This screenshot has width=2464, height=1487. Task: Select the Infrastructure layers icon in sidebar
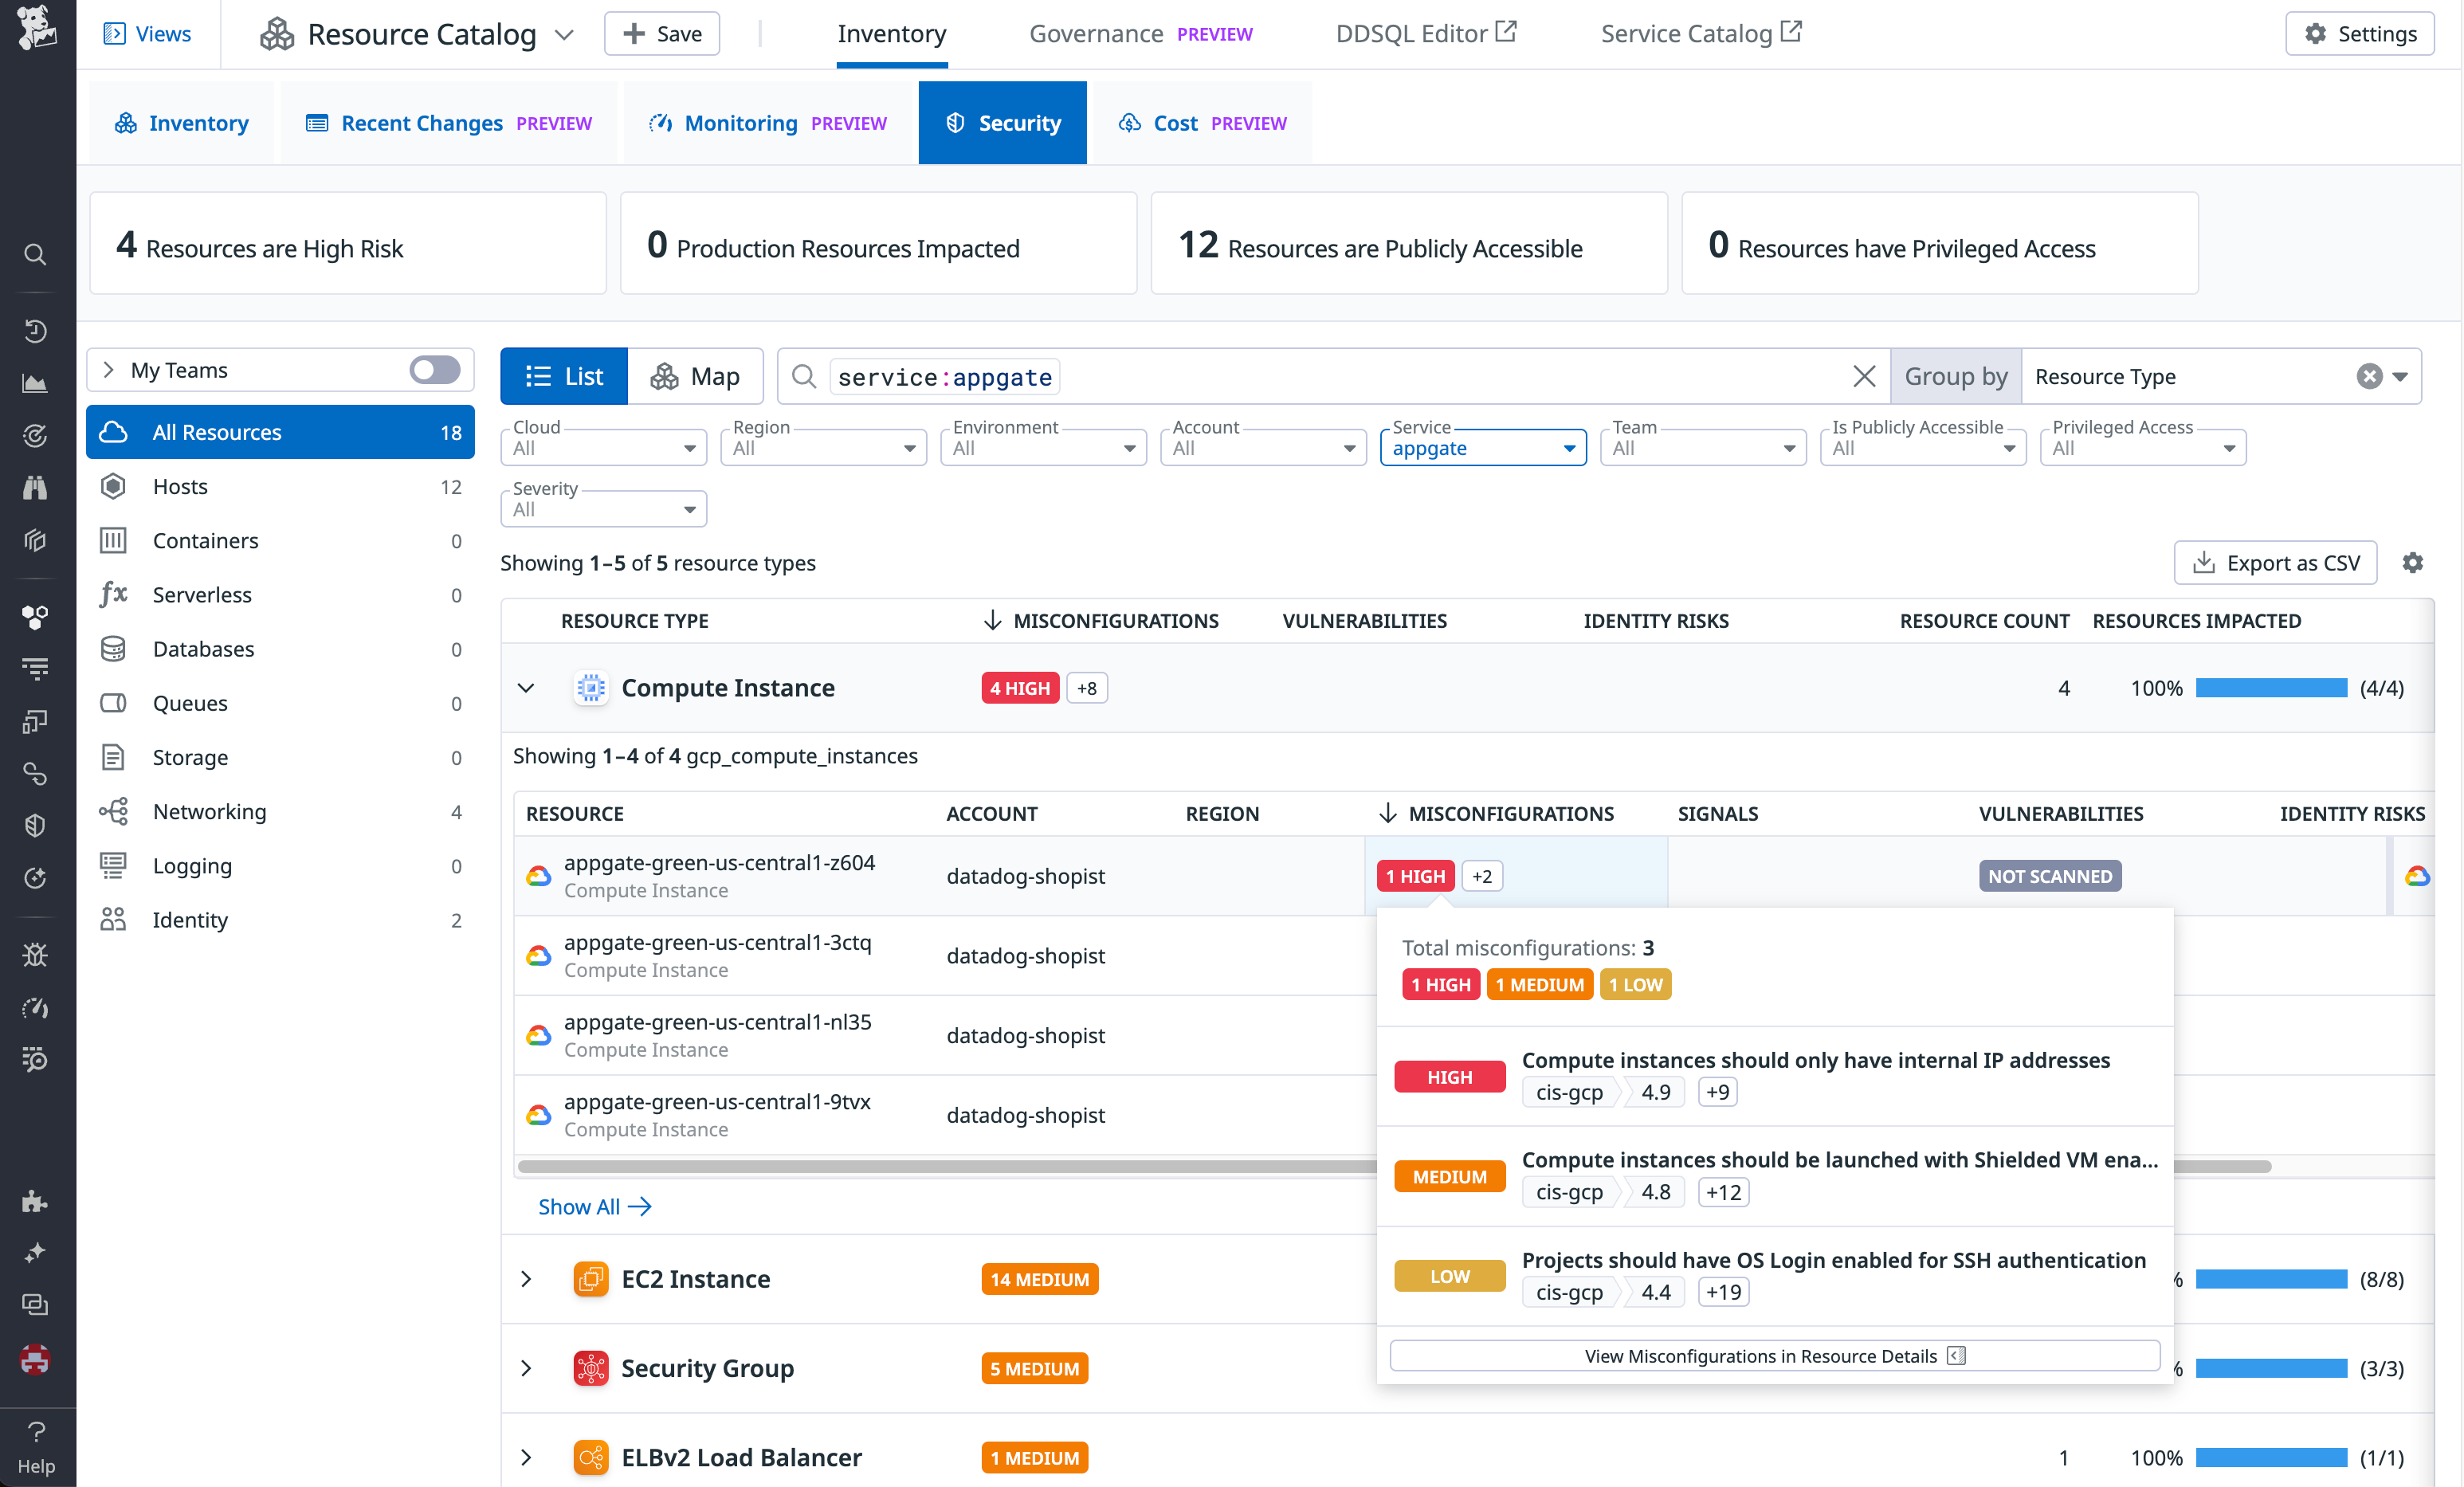point(35,540)
